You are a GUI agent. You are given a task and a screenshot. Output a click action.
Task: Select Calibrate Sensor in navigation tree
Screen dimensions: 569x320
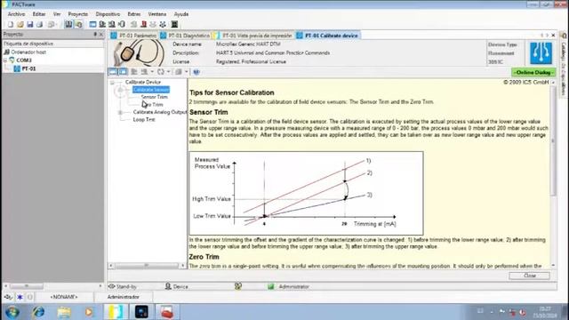coord(151,90)
